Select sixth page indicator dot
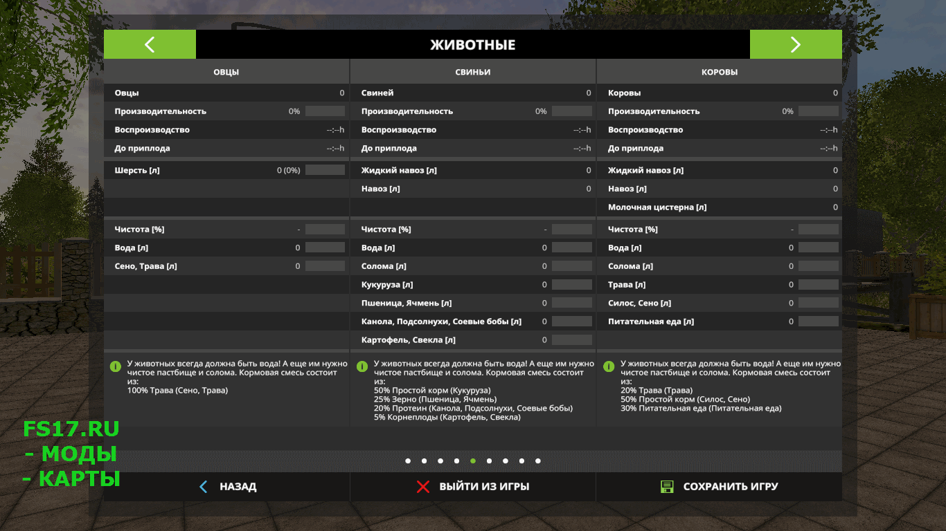The width and height of the screenshot is (946, 531). (489, 460)
